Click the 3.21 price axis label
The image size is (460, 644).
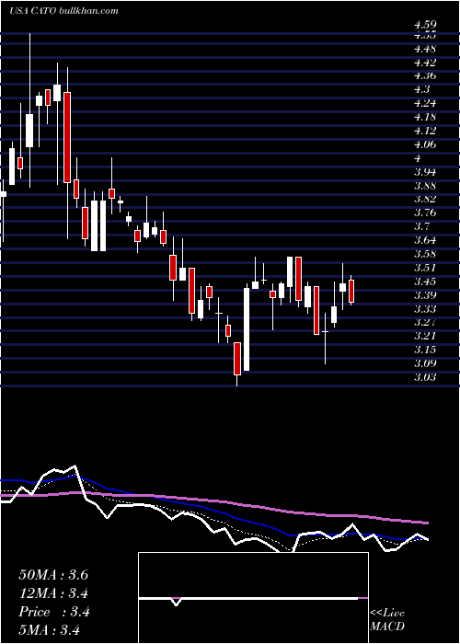tap(425, 336)
